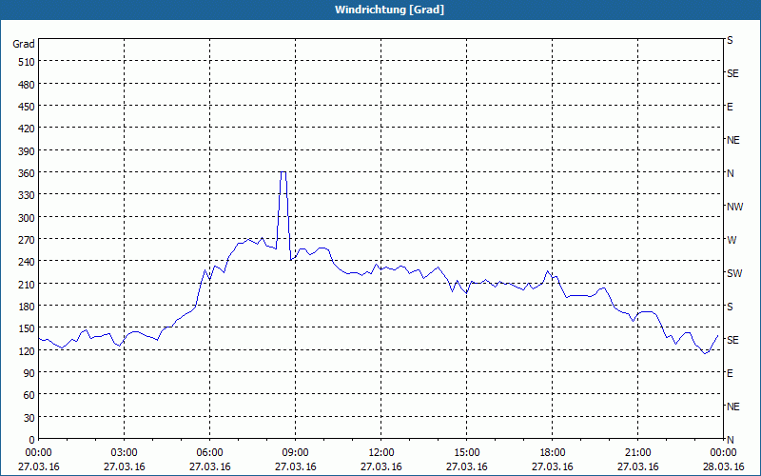The image size is (761, 476).
Task: Click the N compass label level with 360
Action: (730, 173)
